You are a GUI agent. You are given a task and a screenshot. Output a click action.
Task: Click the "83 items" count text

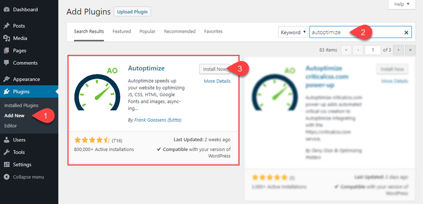pos(328,50)
